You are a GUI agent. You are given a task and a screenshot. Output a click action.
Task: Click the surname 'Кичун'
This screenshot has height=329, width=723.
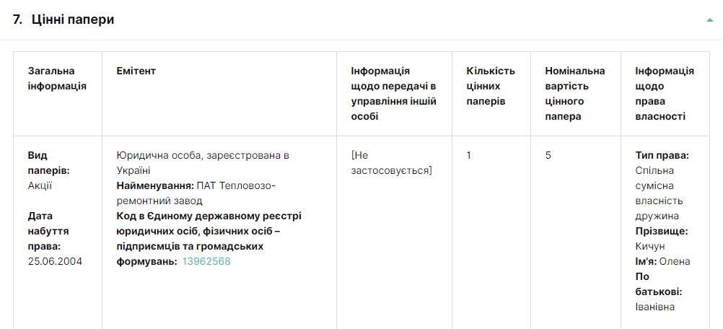650,246
